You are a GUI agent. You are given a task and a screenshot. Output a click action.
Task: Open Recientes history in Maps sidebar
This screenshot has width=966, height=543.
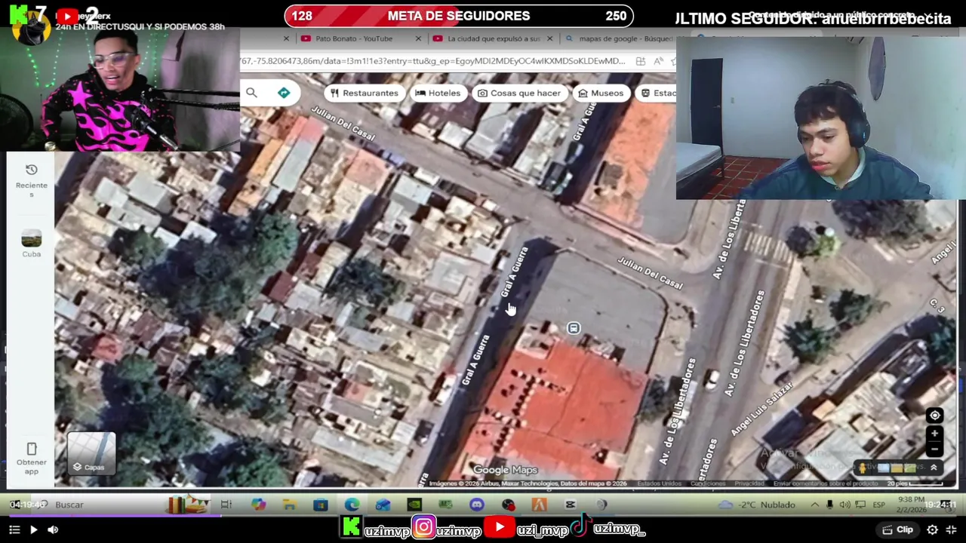pyautogui.click(x=32, y=181)
